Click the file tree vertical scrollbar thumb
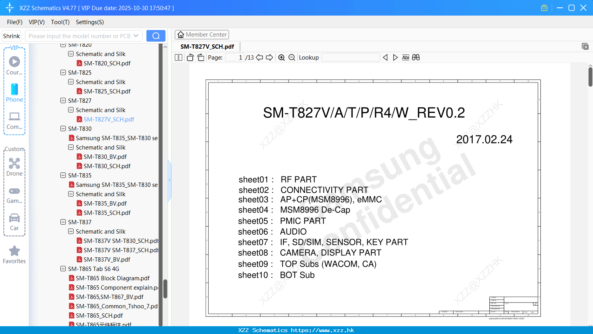This screenshot has width=593, height=334. (x=165, y=289)
